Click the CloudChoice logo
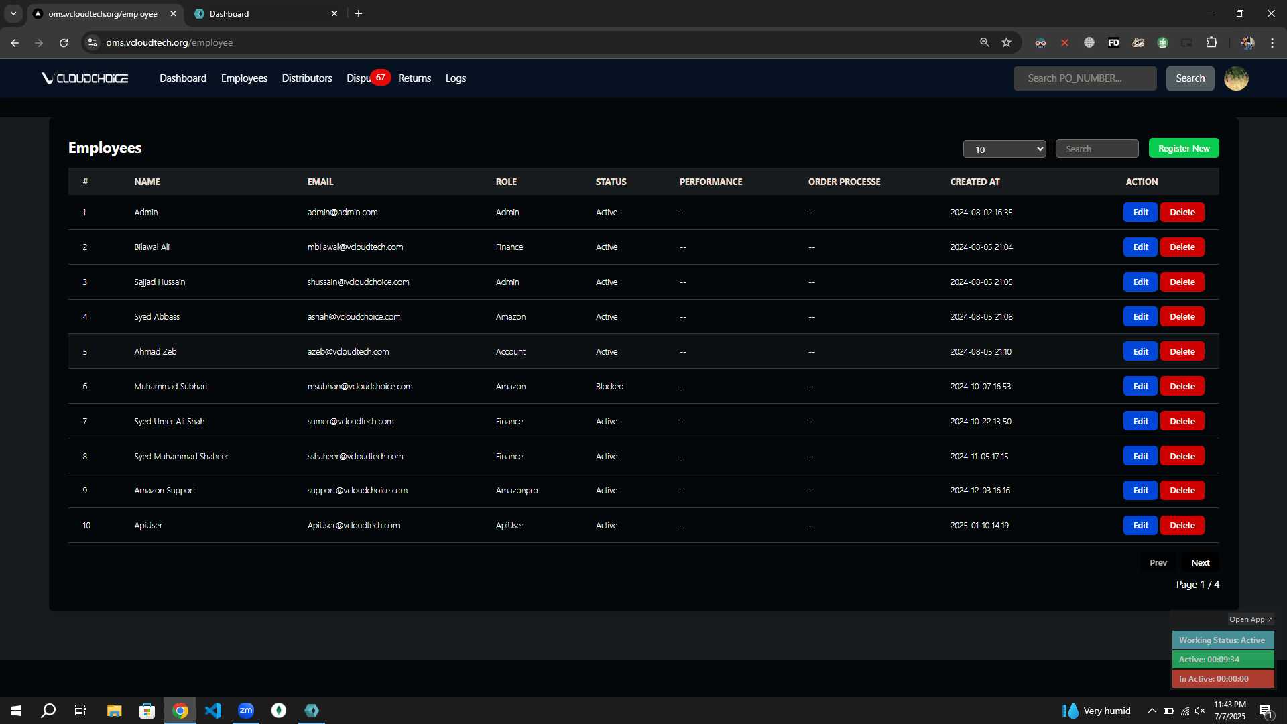 pyautogui.click(x=85, y=78)
